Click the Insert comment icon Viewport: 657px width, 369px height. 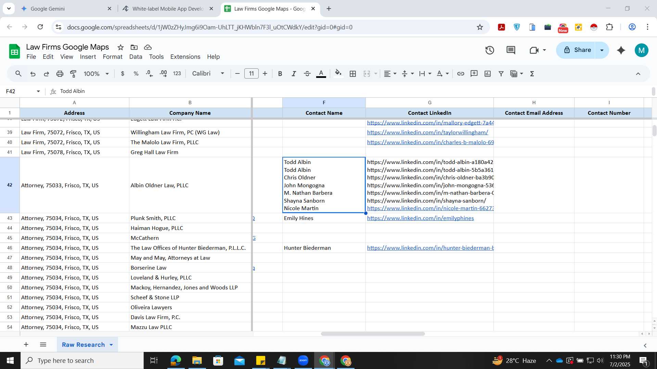click(474, 74)
